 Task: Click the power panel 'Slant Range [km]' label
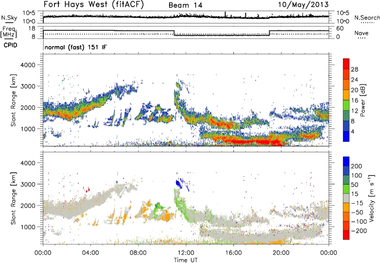click(x=13, y=100)
